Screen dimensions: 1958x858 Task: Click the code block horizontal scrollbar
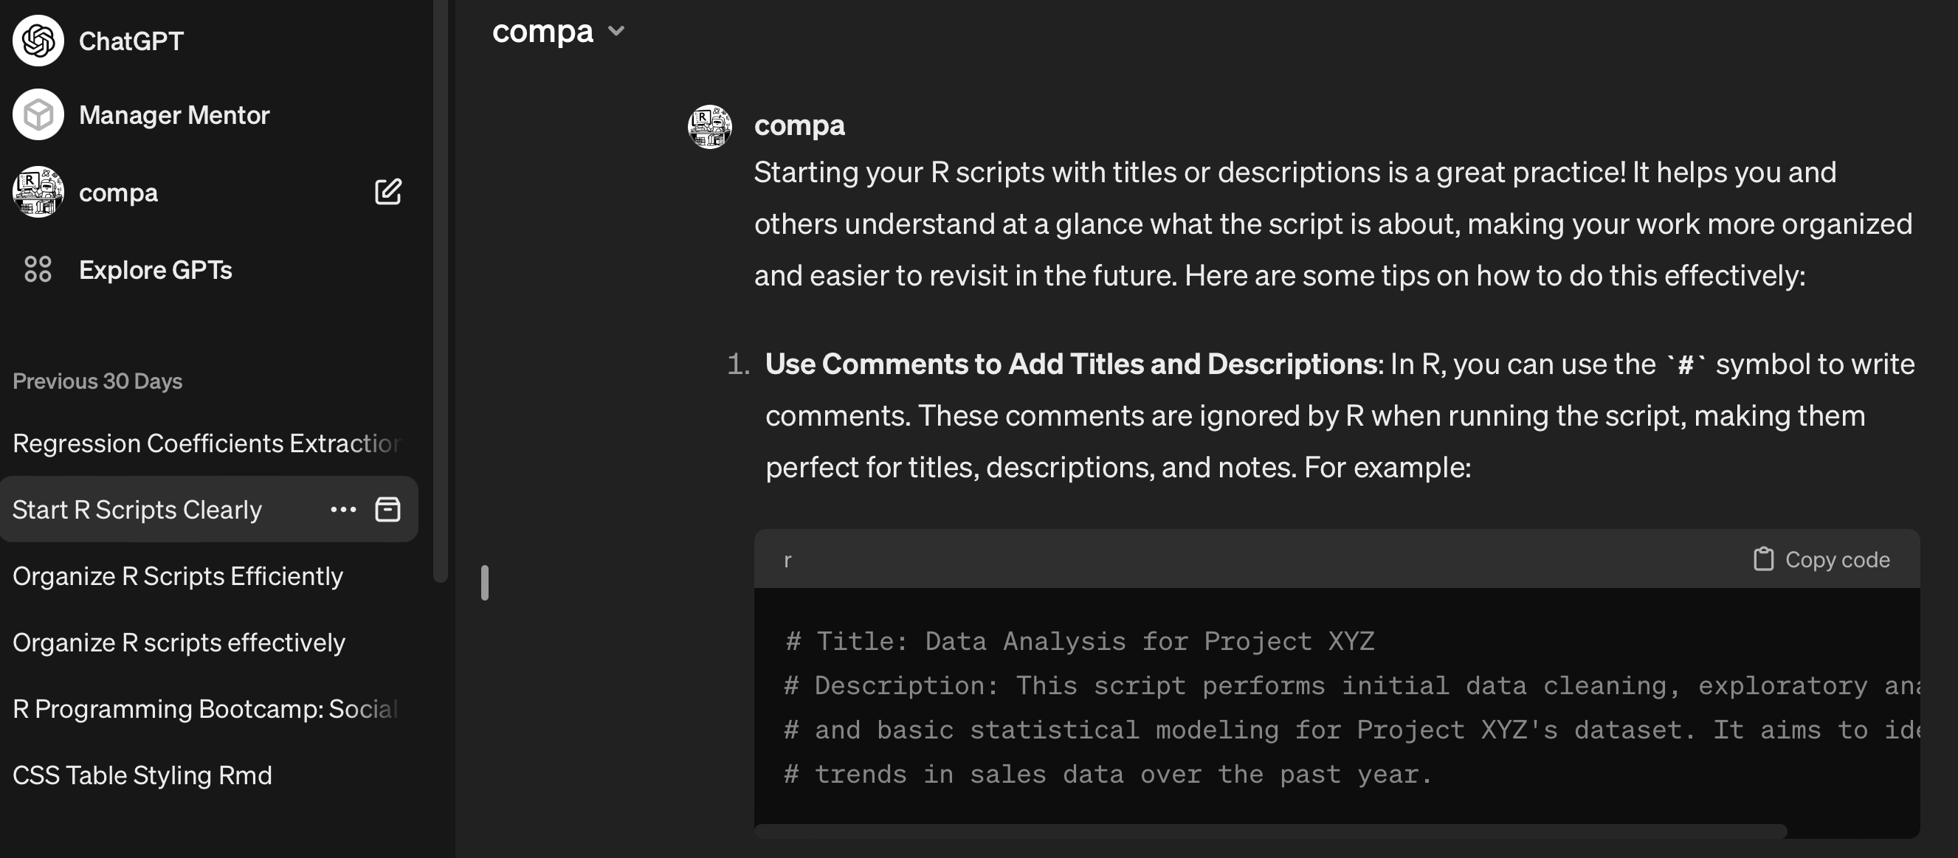pos(1269,831)
